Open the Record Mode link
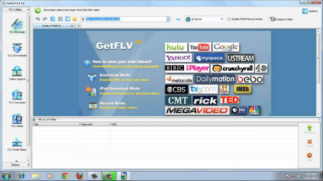 113,103
